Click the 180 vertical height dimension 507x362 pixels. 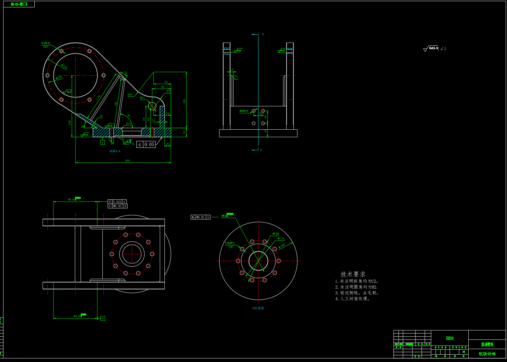click(184, 101)
